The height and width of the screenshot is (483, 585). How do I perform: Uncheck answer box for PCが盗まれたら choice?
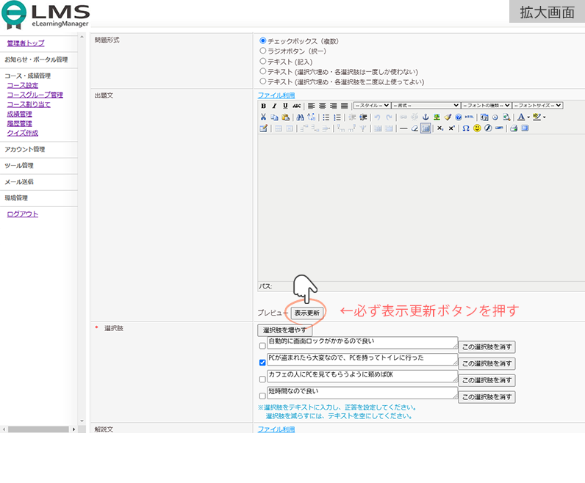[x=262, y=363]
